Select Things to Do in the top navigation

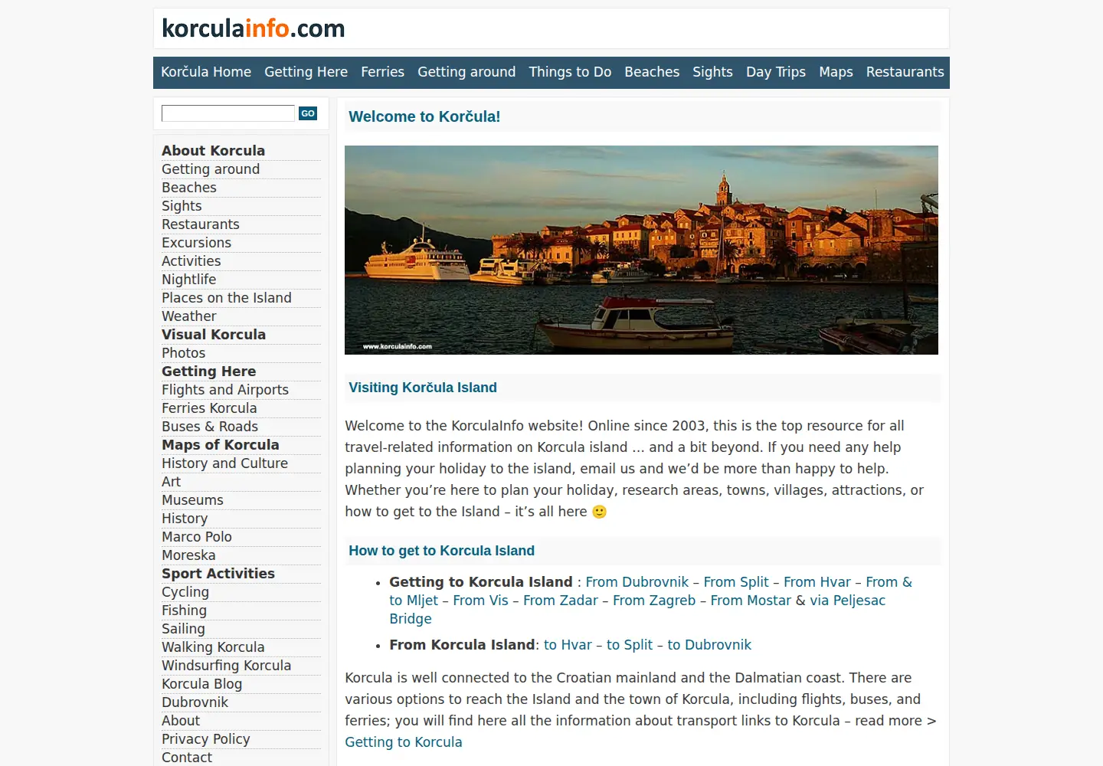[570, 72]
